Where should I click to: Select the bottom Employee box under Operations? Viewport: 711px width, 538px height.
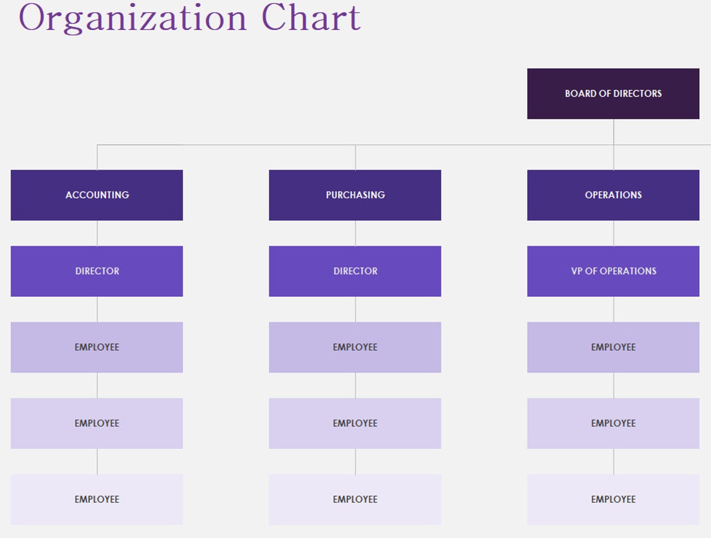coord(613,499)
